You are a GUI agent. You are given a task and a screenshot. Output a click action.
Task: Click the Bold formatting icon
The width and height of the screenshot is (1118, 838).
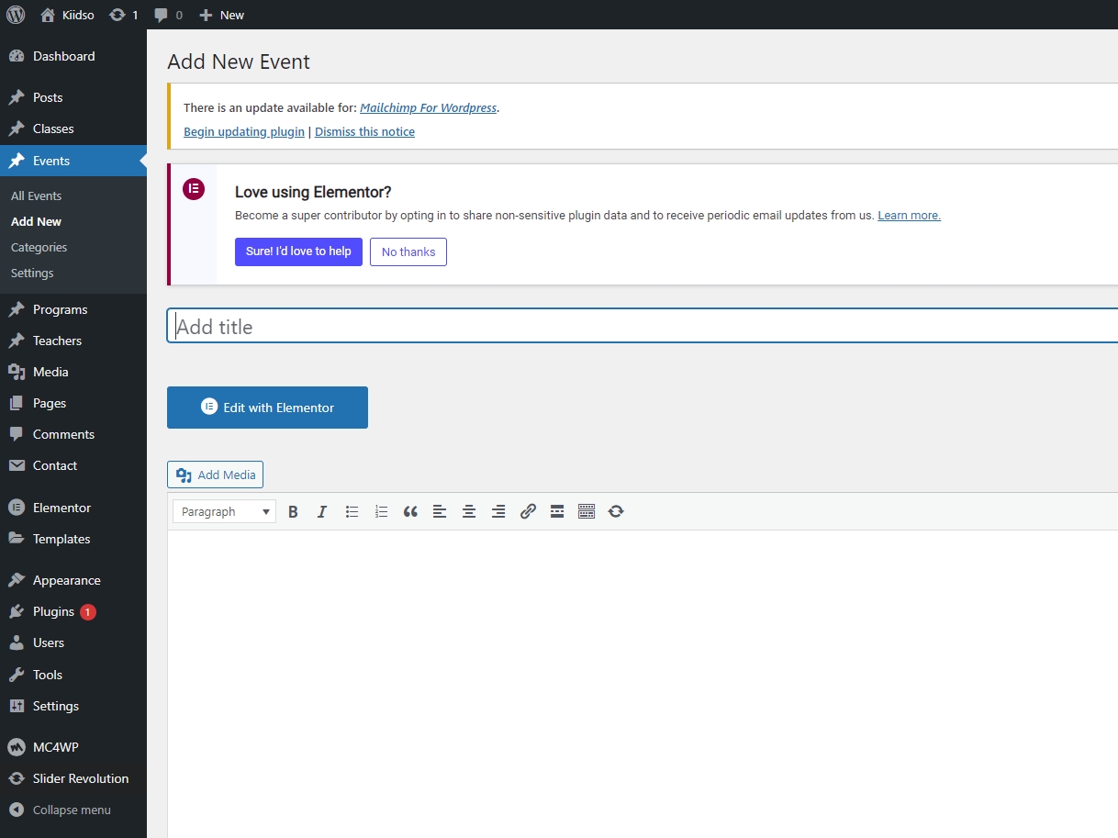[x=293, y=512]
